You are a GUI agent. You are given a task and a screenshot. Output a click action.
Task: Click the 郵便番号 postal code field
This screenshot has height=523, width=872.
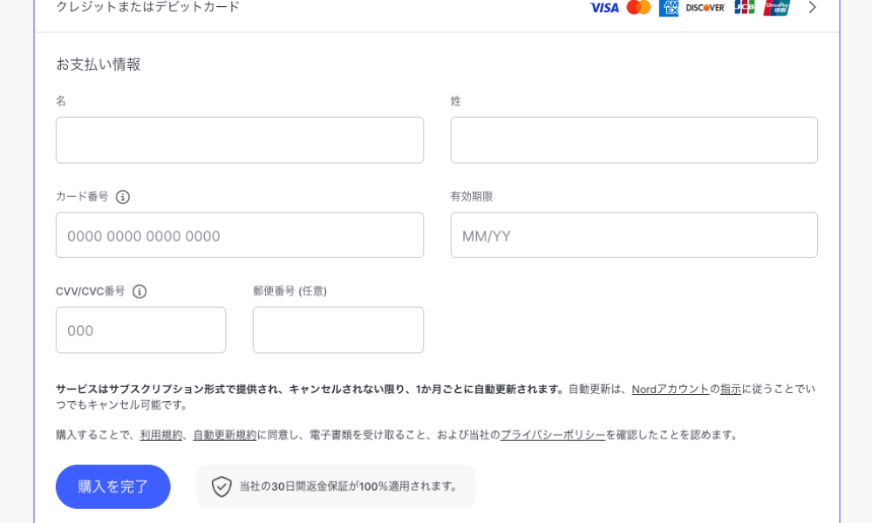(338, 330)
